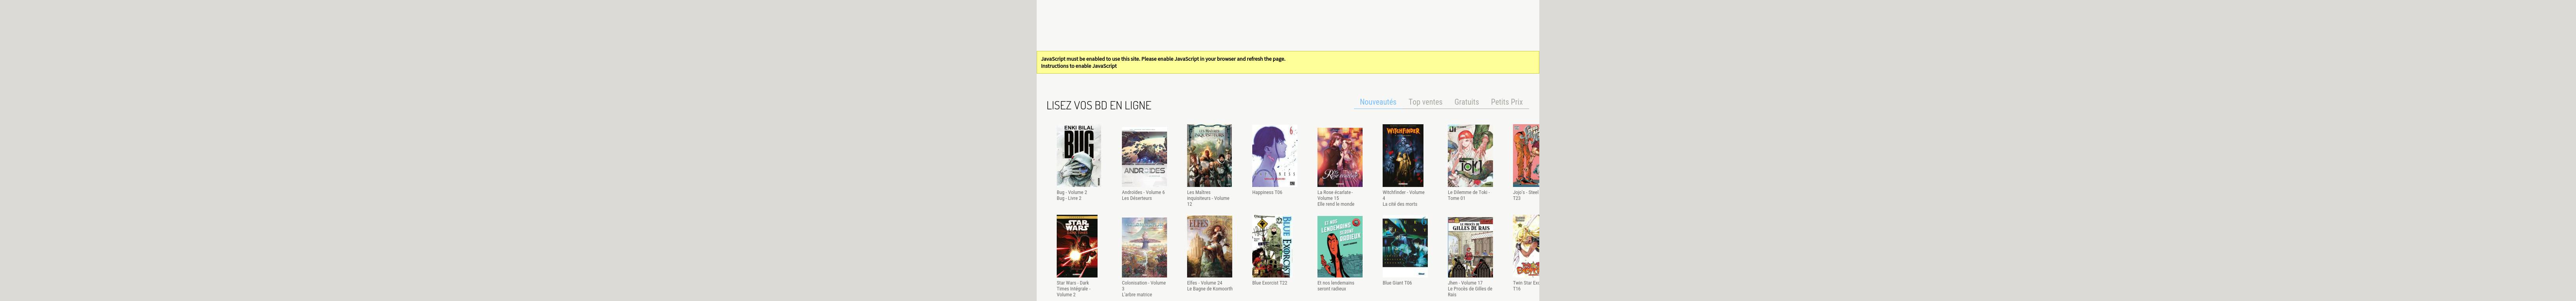The height and width of the screenshot is (301, 2576).
Task: Select the Gratuits tab
Action: [1466, 102]
